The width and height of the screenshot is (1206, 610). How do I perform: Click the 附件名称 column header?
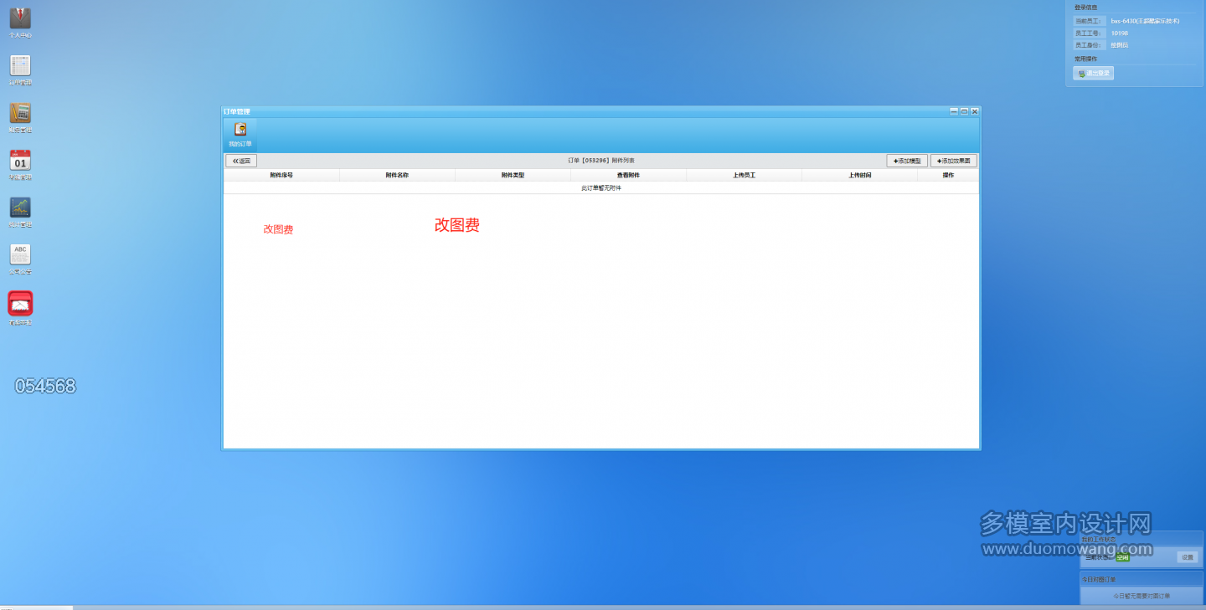397,176
